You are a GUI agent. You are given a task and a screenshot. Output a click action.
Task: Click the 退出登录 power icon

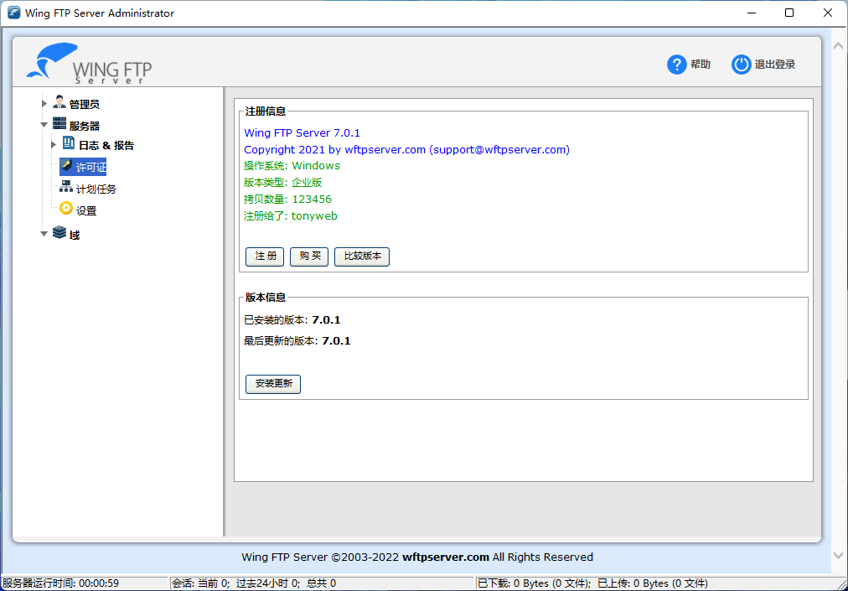click(741, 64)
